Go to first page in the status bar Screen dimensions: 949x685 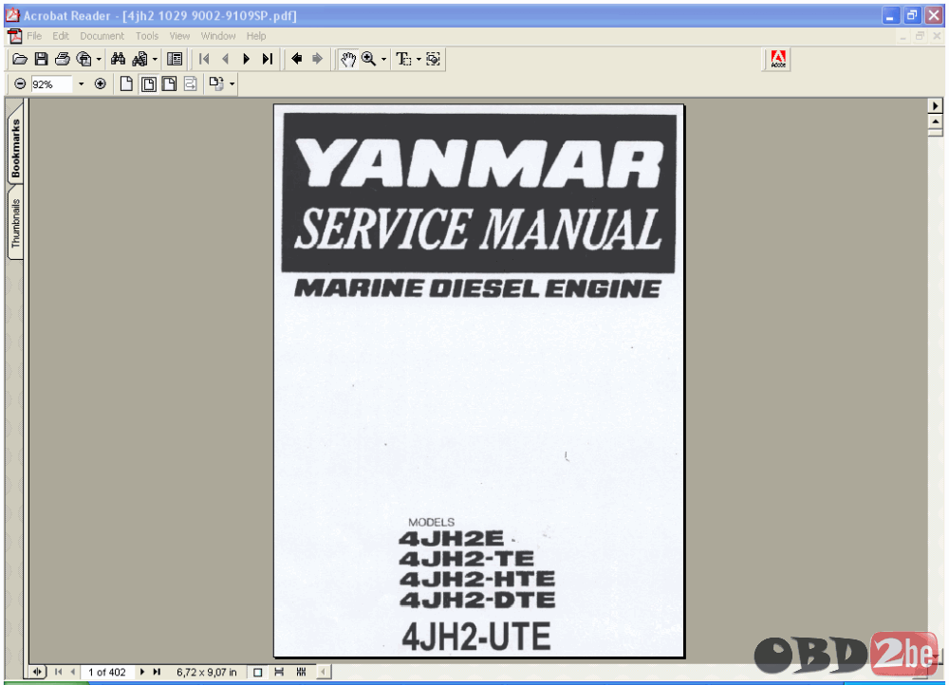(58, 672)
